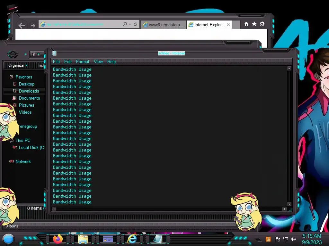
Task: Click the Explorer address path box
Action: (37, 54)
